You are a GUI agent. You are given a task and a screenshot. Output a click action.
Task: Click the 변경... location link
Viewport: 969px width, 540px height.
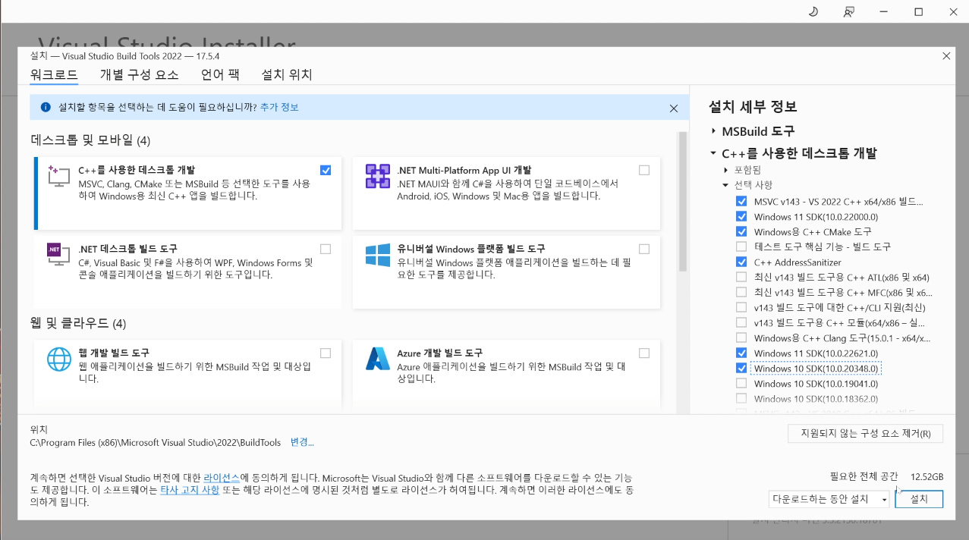click(x=302, y=442)
